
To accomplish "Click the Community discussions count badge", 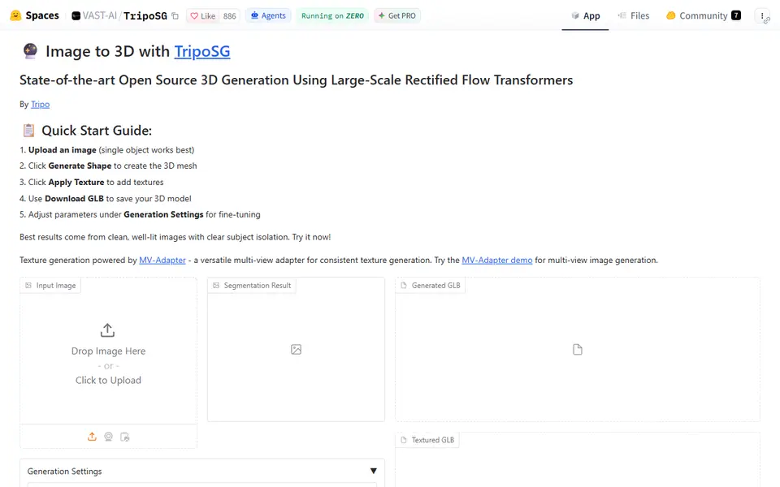I will (x=736, y=15).
